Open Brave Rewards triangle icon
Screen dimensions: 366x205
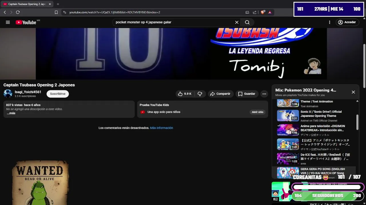pyautogui.click(x=270, y=12)
